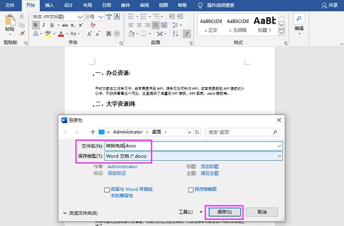This screenshot has height=226, width=344.
Task: Toggle Superscript formatting
Action: [81, 25]
